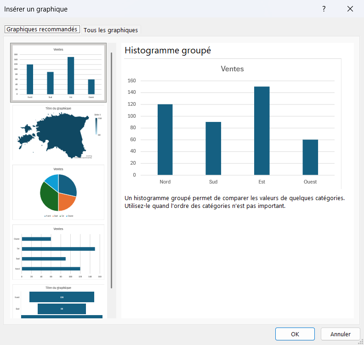
Task: Click the Ventes title in chart preview
Action: [232, 69]
